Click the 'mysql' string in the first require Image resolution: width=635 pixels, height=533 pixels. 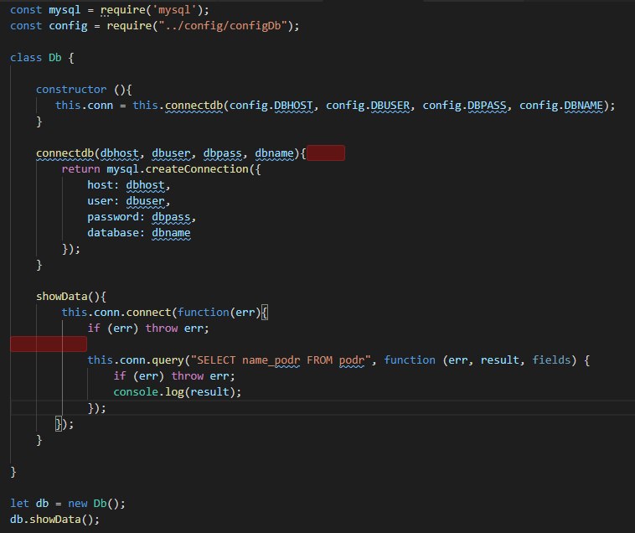(x=174, y=10)
